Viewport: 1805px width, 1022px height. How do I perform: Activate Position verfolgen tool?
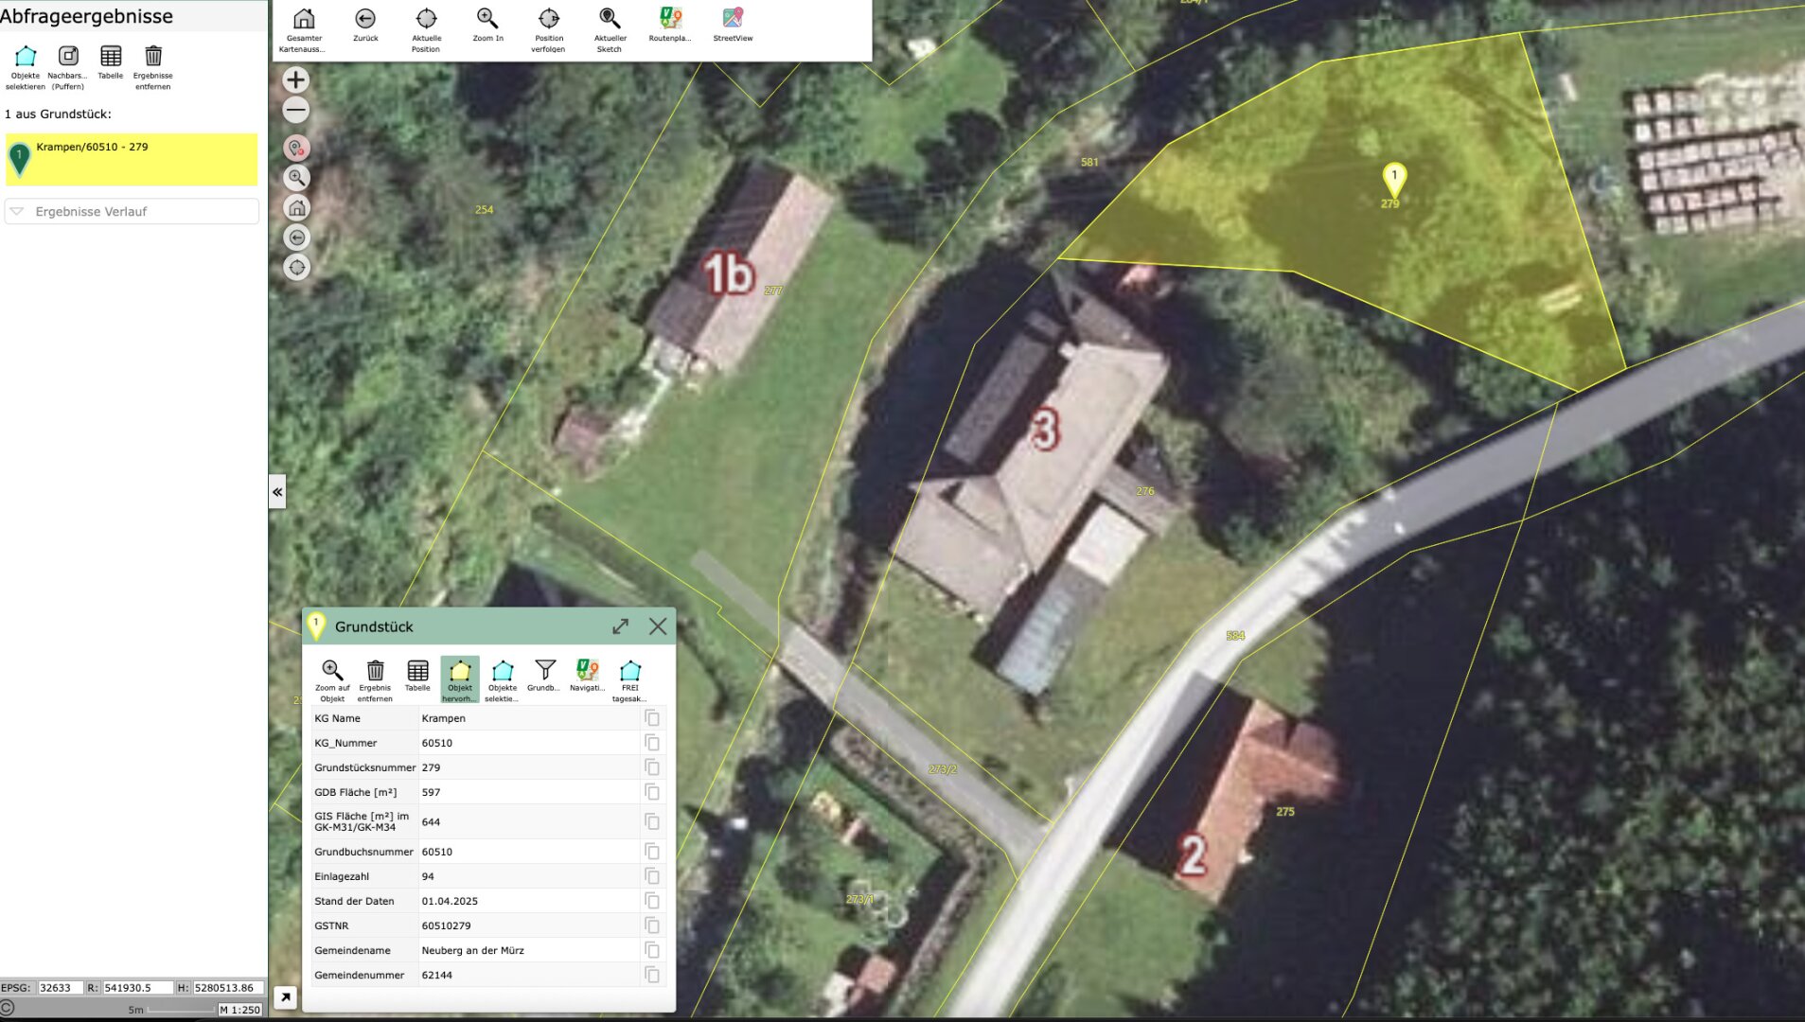coord(548,19)
